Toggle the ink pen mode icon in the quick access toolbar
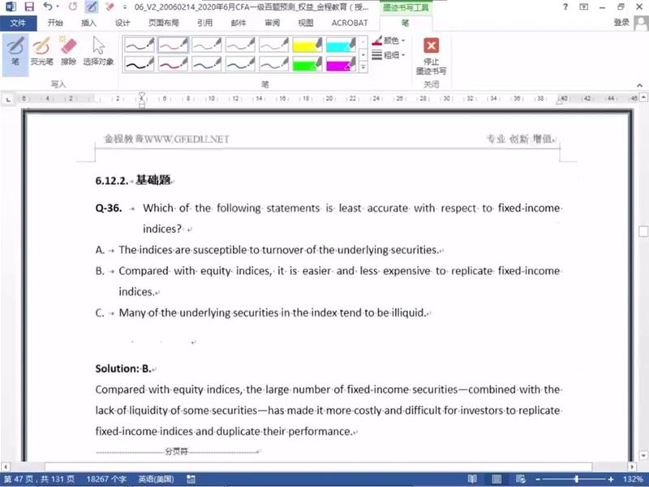649x487 pixels. (92, 6)
